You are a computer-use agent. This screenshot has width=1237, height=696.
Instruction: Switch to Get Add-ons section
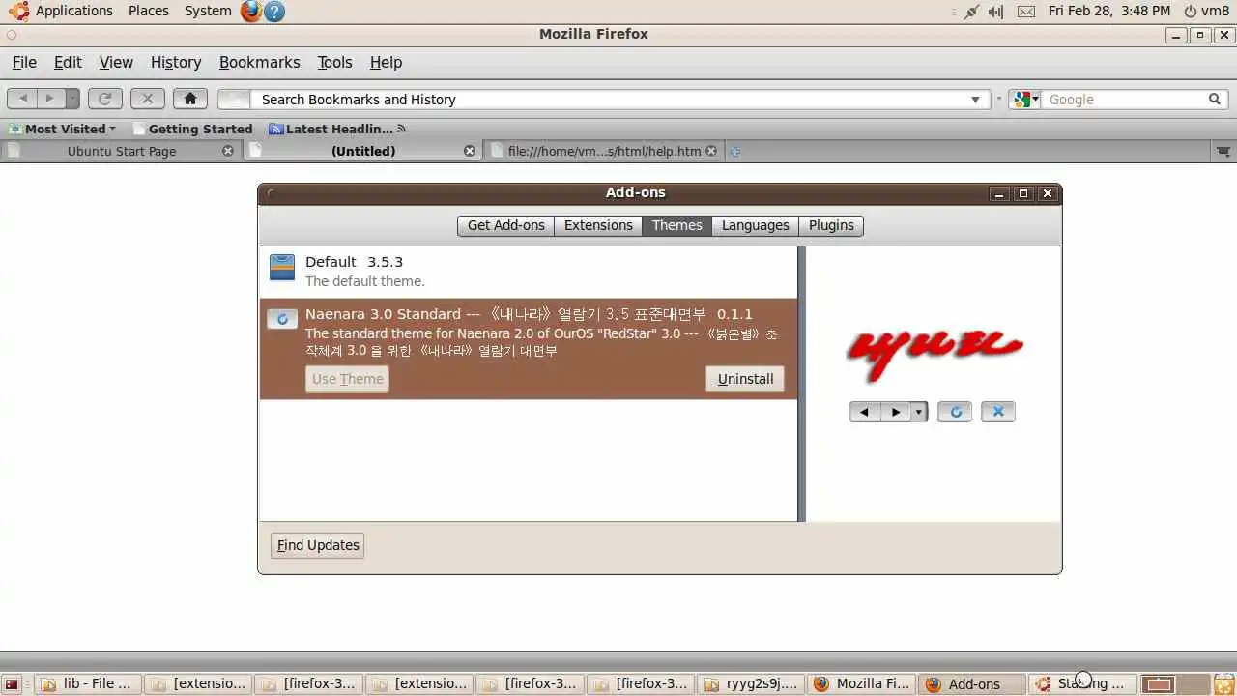506,225
